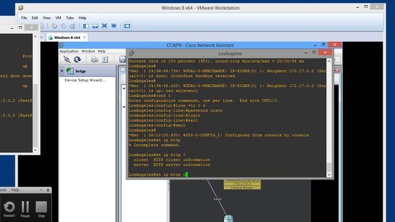Enter full screen mode icon
Image resolution: width=395 pixels, height=222 pixels.
pyautogui.click(x=104, y=26)
